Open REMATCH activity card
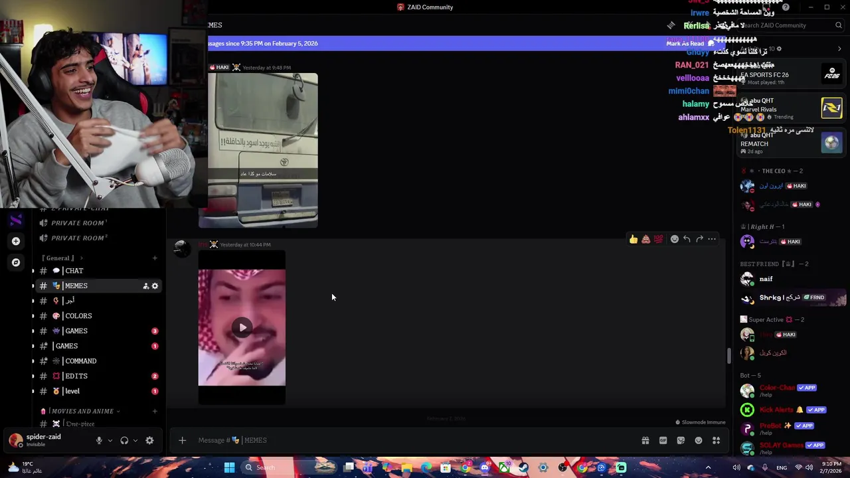Screen dimensions: 850x478 coord(791,143)
